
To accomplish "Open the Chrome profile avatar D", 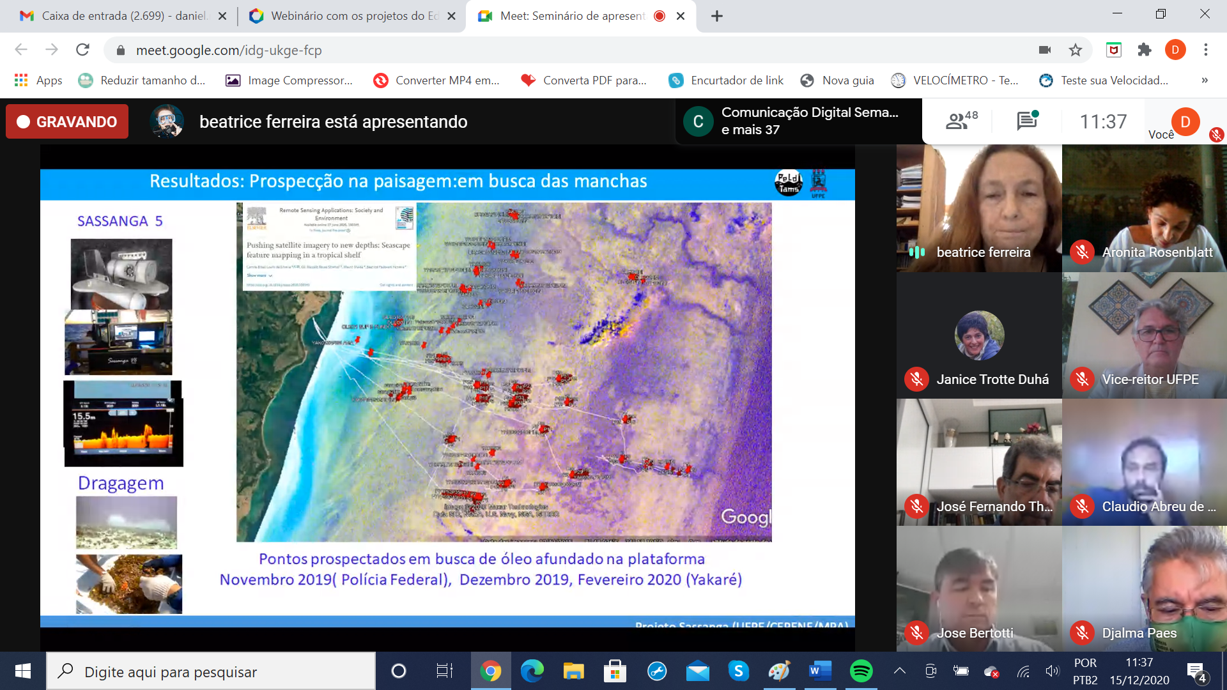I will 1175,50.
